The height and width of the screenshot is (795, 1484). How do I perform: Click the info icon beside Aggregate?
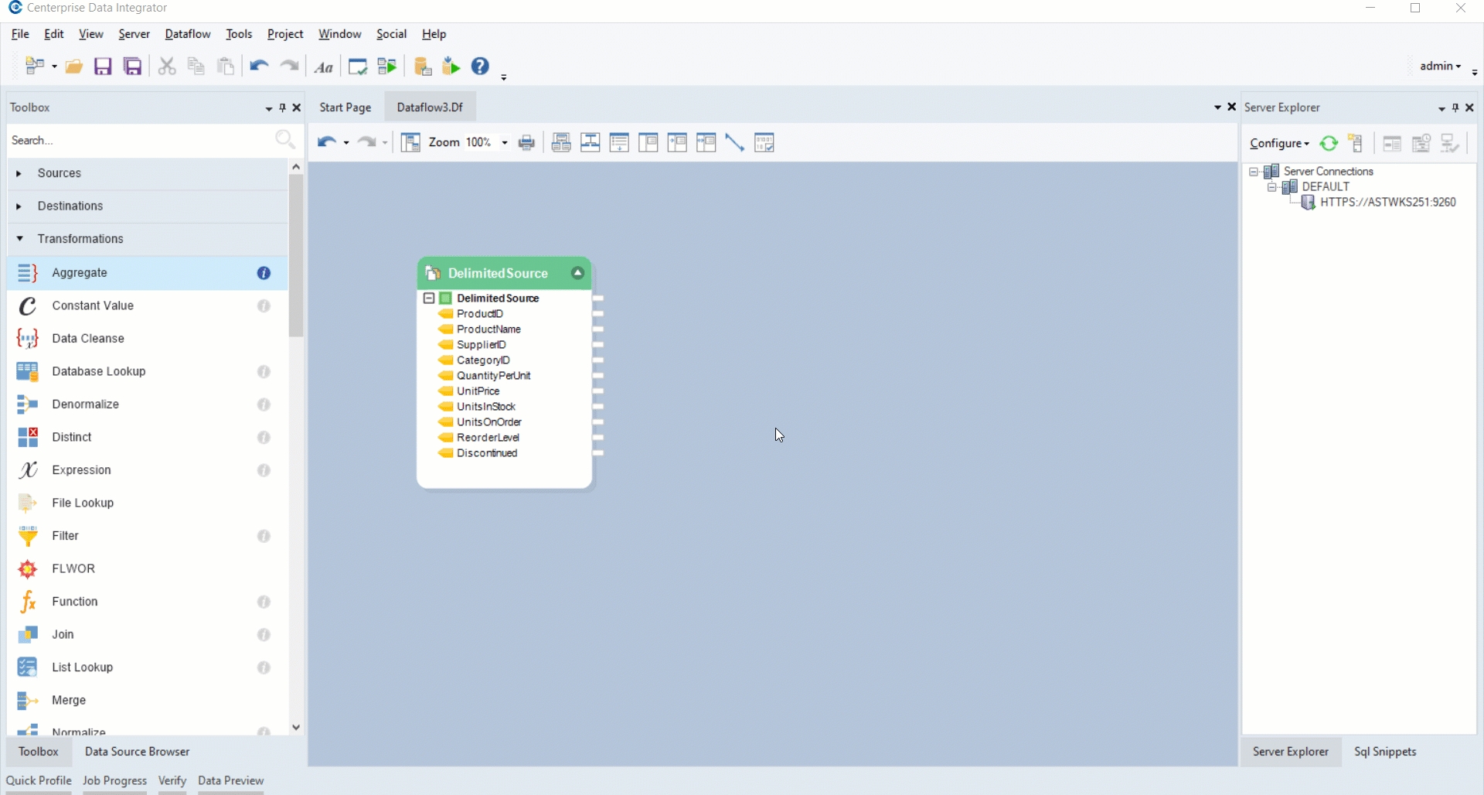pos(264,274)
